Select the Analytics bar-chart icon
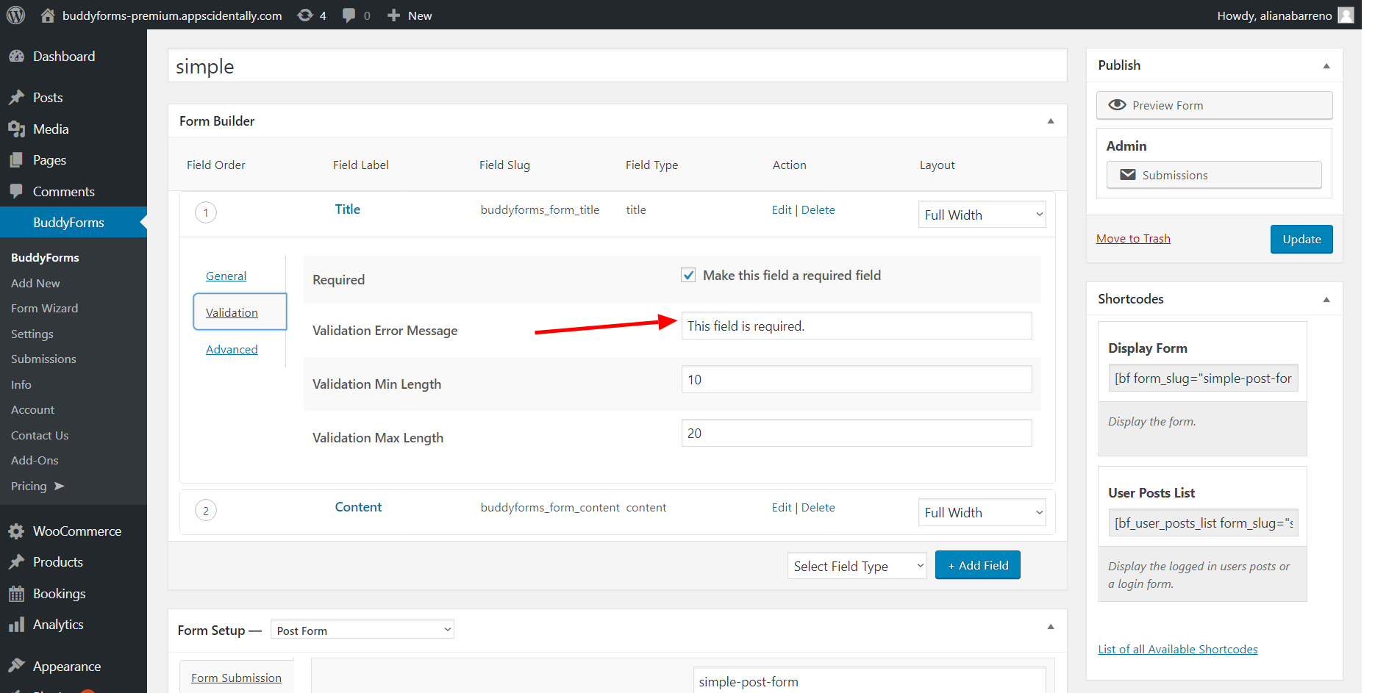The height and width of the screenshot is (693, 1375). coord(18,624)
